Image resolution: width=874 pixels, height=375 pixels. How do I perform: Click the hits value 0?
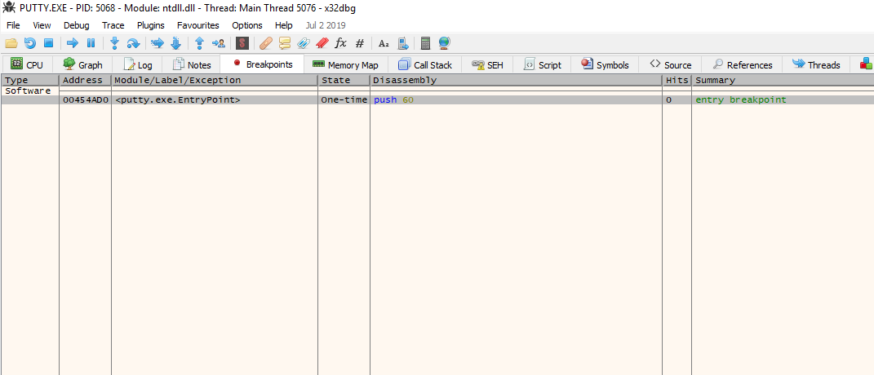pos(669,100)
